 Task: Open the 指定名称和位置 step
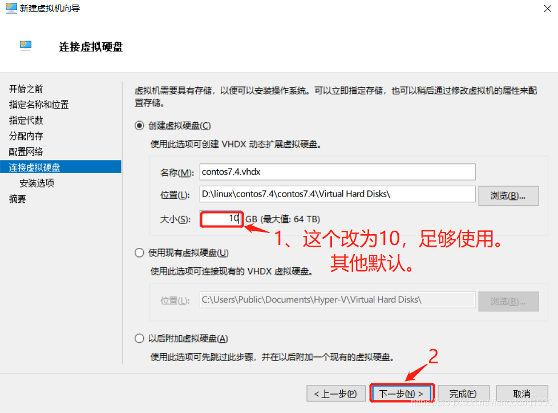[x=39, y=105]
